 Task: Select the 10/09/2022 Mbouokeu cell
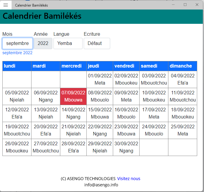pyautogui.click(x=154, y=96)
